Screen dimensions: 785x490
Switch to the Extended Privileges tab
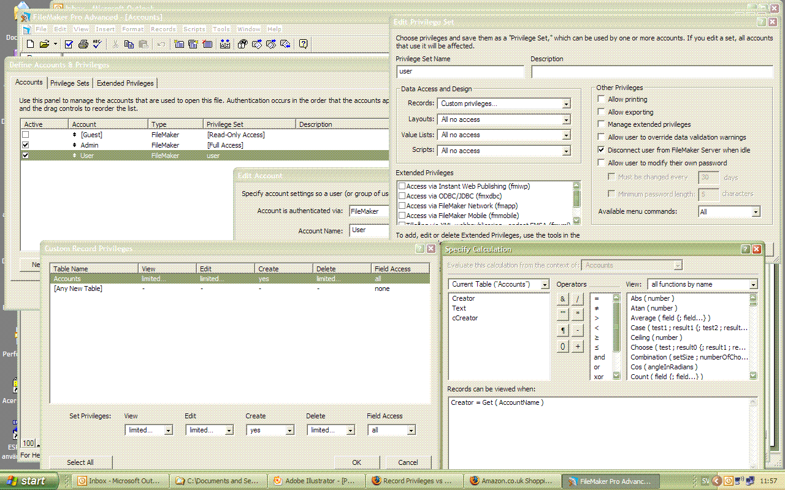click(x=125, y=83)
